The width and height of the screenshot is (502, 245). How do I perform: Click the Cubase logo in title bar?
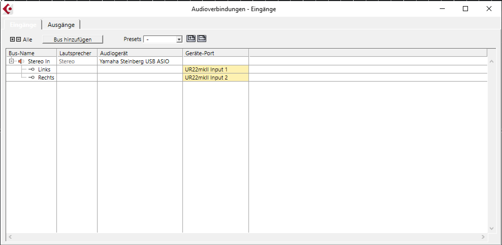pos(8,9)
